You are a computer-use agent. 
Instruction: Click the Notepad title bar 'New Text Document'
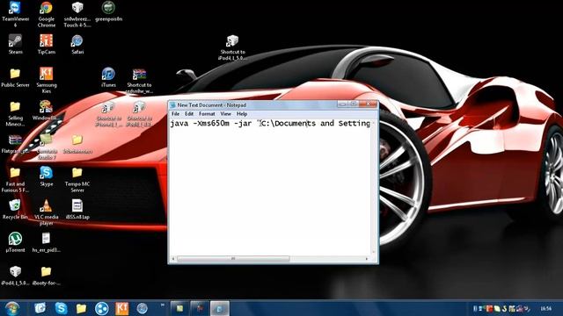click(x=211, y=105)
